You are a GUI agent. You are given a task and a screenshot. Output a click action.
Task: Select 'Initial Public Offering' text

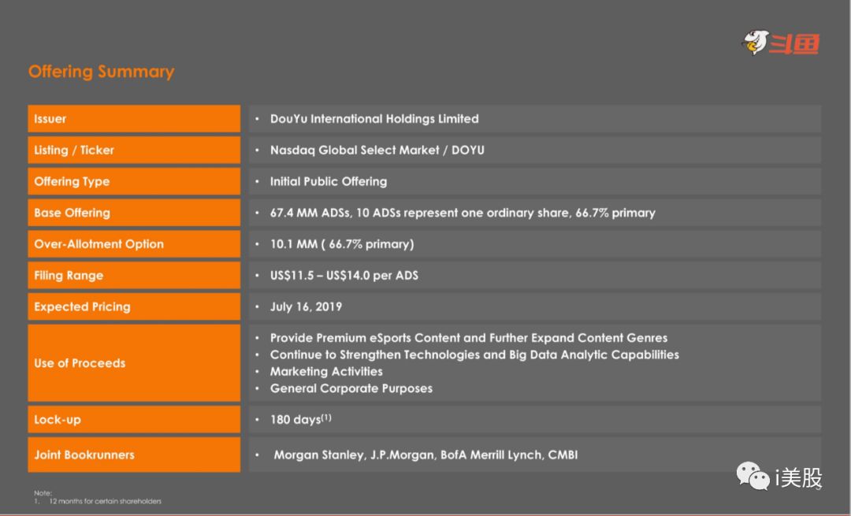329,181
